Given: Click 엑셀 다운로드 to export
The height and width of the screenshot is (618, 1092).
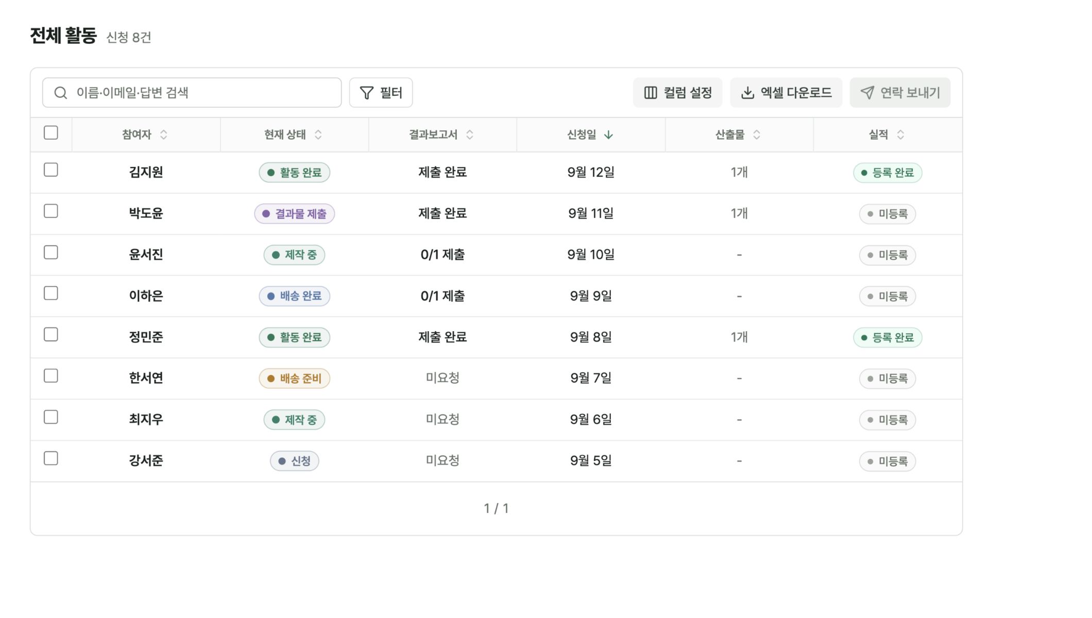Looking at the screenshot, I should 786,93.
